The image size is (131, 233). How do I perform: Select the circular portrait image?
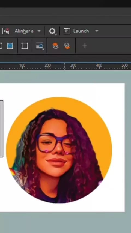point(59,150)
